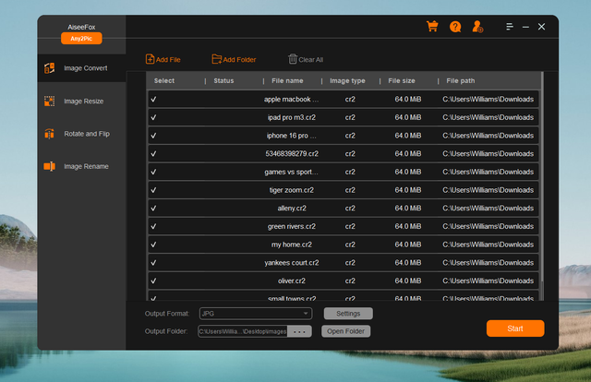Click 64.0 MiB size of oliver.cr2 row
Screen dimensions: 591x382
(408, 281)
